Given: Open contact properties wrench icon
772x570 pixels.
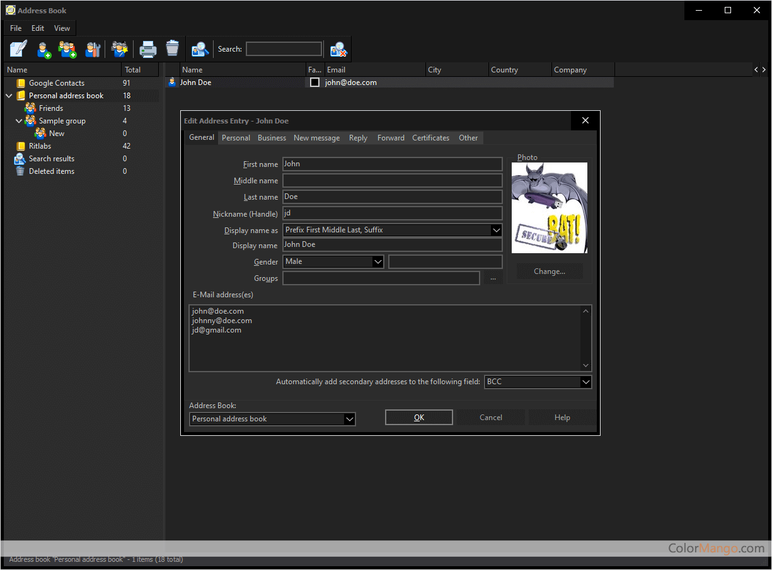Looking at the screenshot, I should [93, 48].
